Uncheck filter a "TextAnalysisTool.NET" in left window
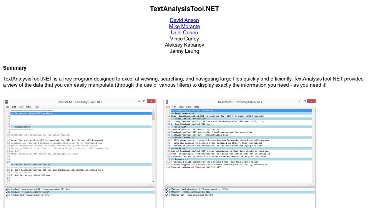 [x=7, y=189]
